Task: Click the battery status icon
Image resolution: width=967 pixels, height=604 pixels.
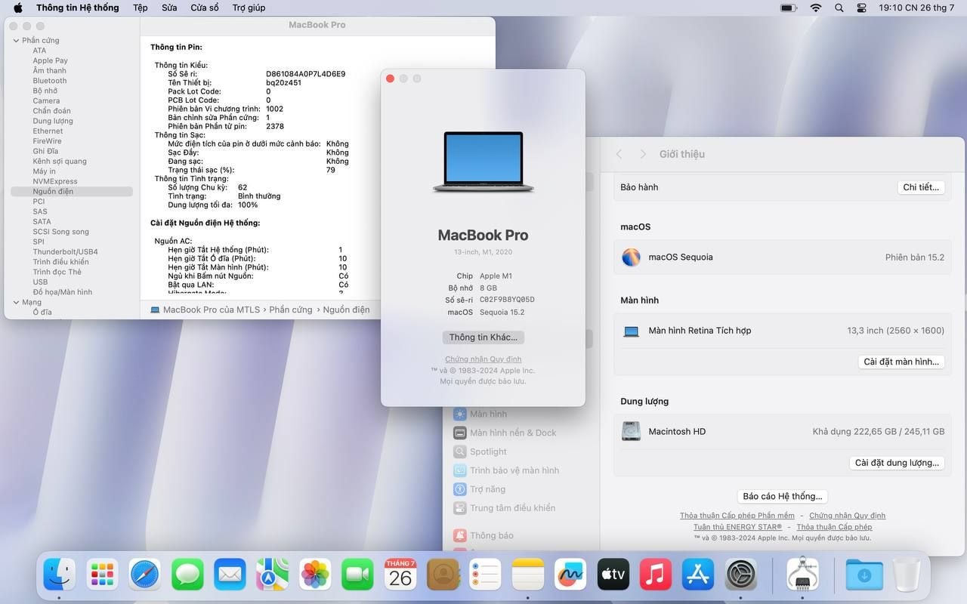Action: tap(788, 8)
